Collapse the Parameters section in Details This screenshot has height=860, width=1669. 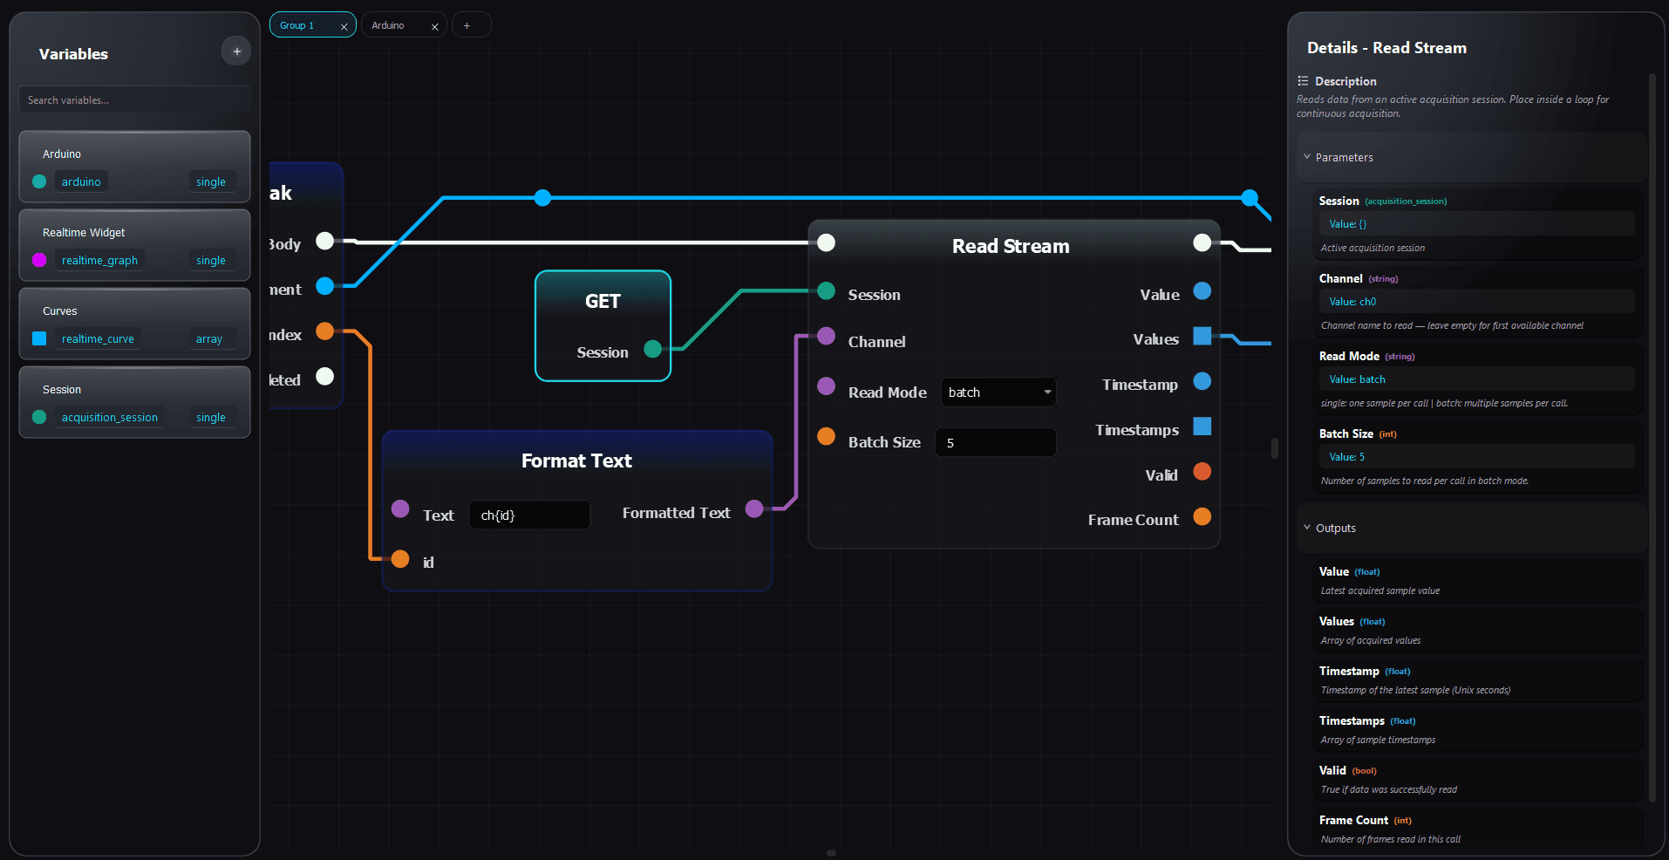coord(1306,157)
